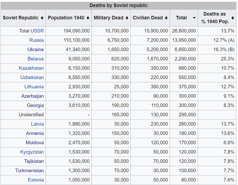This screenshot has height=185, width=238.
Task: Open the USSR link
Action: [37, 31]
